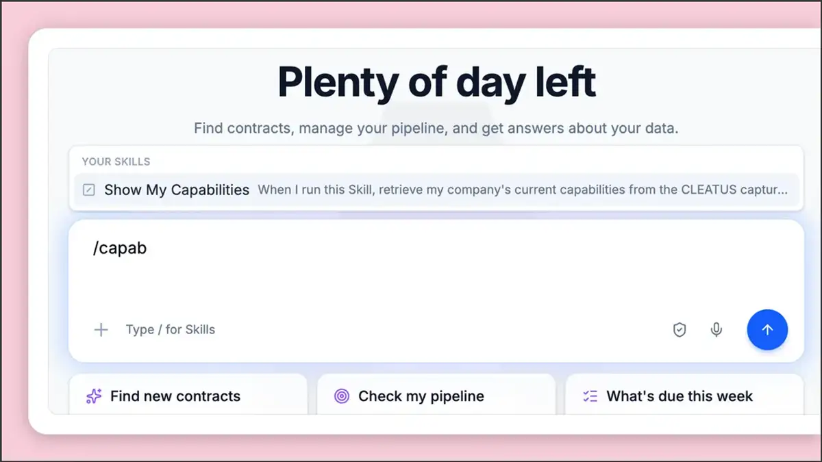This screenshot has width=822, height=462.
Task: Select the Show My Capabilities skill
Action: (437, 190)
